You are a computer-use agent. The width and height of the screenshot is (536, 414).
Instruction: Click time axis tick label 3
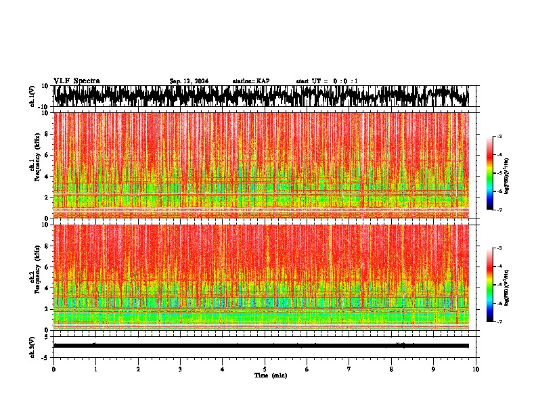click(180, 369)
